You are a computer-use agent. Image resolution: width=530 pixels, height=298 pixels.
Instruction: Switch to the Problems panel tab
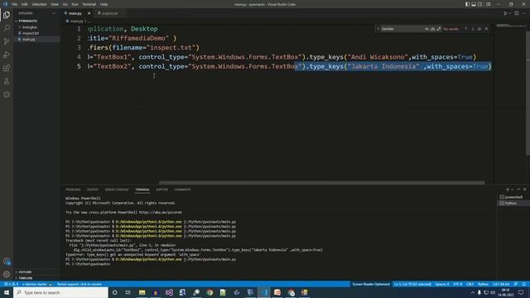73,190
